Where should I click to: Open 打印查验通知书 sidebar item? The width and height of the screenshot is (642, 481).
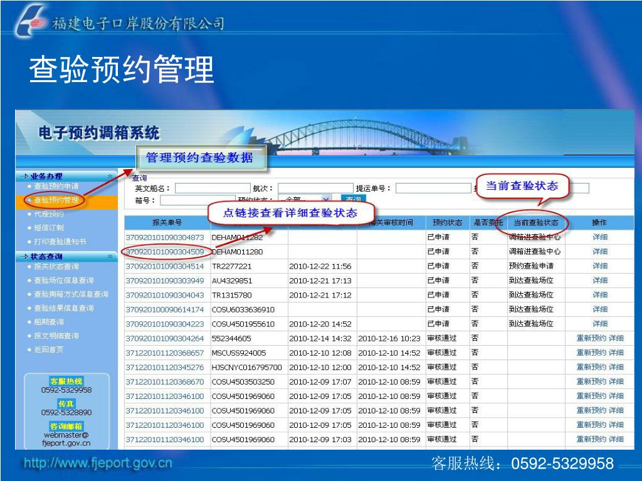[x=60, y=242]
